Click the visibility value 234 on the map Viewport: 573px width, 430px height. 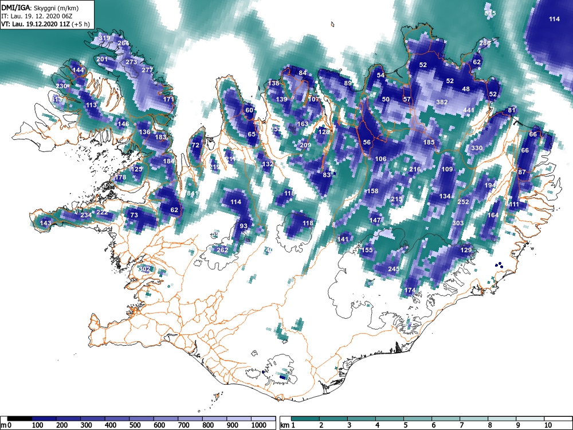86,215
